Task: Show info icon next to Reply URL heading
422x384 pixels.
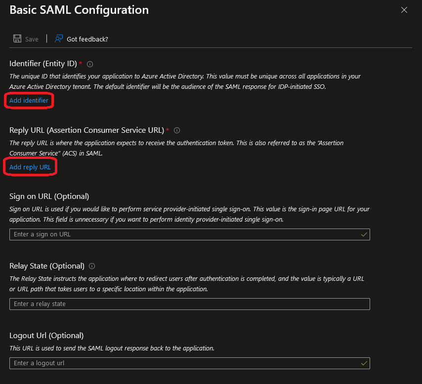Action: (x=177, y=130)
